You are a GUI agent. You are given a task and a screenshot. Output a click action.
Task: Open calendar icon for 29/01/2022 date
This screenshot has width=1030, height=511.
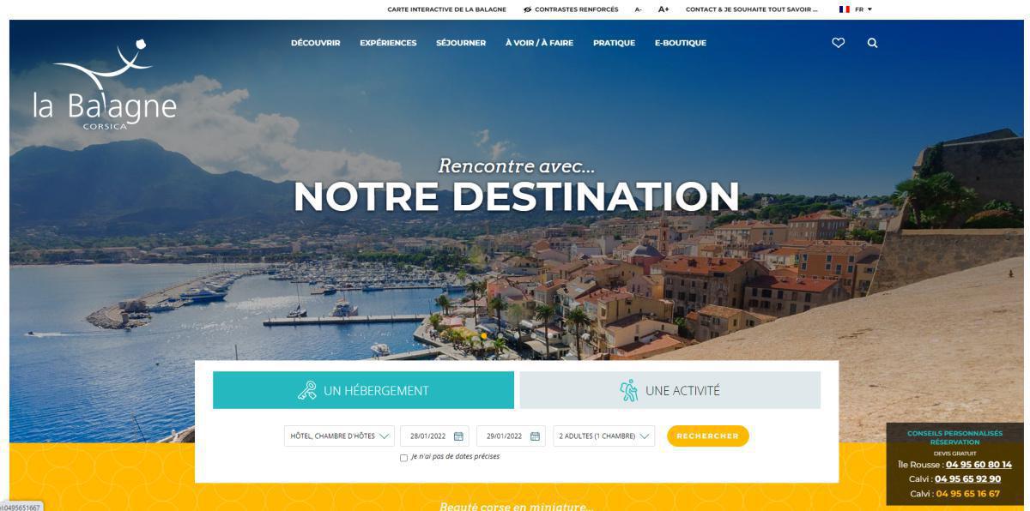pyautogui.click(x=536, y=436)
